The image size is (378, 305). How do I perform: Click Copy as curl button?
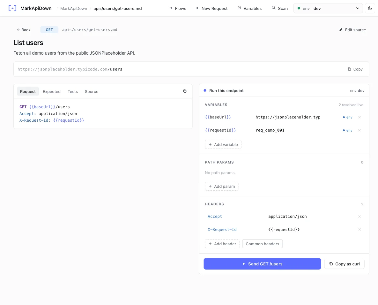coord(344,264)
